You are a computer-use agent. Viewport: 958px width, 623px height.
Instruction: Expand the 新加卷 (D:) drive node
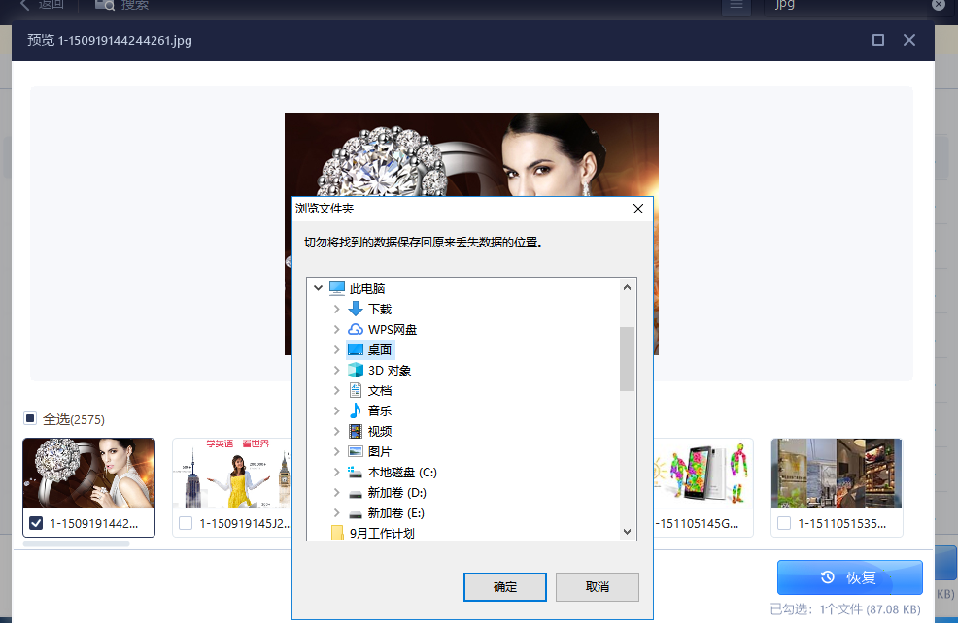click(x=336, y=492)
